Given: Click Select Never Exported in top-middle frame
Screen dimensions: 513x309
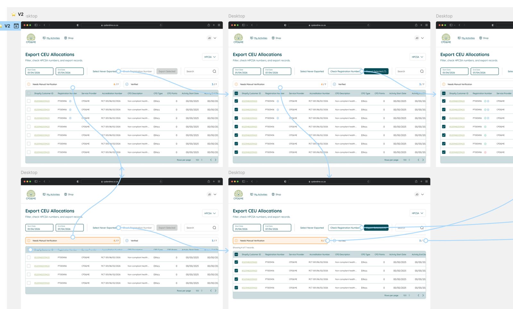Looking at the screenshot, I should point(312,71).
